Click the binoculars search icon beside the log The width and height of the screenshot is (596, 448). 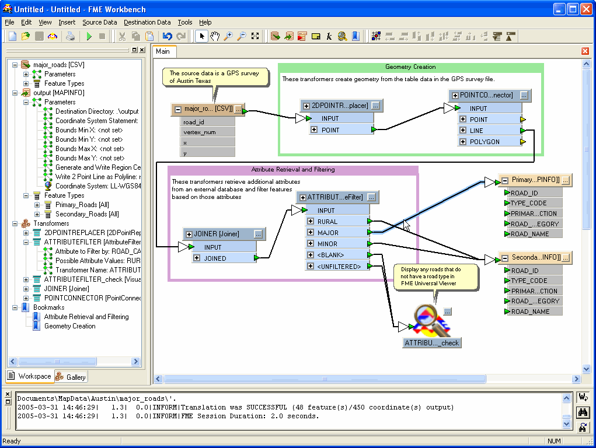click(582, 412)
